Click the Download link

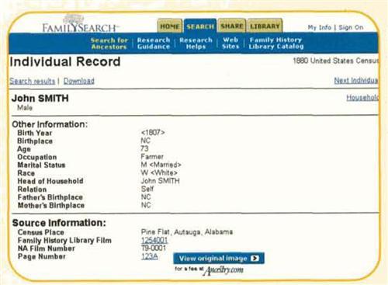[x=79, y=81]
